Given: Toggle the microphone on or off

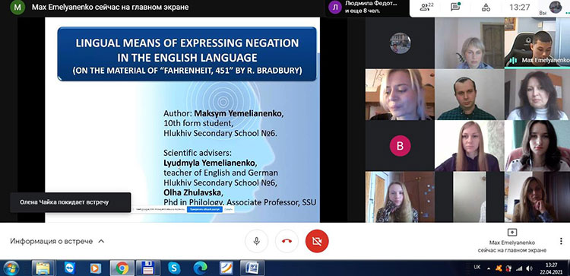Looking at the screenshot, I should point(257,241).
